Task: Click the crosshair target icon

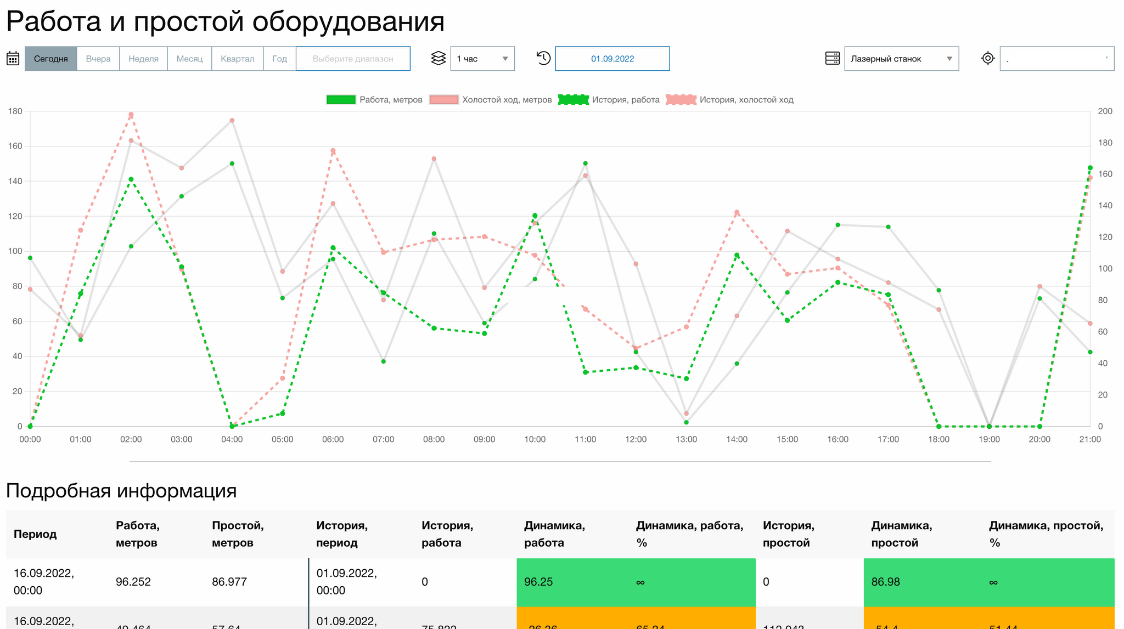Action: tap(987, 58)
